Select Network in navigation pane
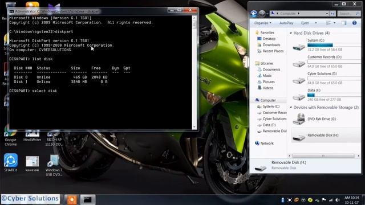The image size is (365, 205). [x=264, y=143]
